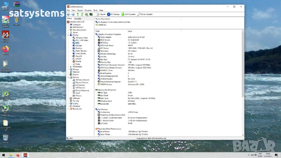Open the Favorites menu

[88, 11]
